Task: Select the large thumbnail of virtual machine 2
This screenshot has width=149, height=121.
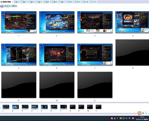Action: pos(57,22)
